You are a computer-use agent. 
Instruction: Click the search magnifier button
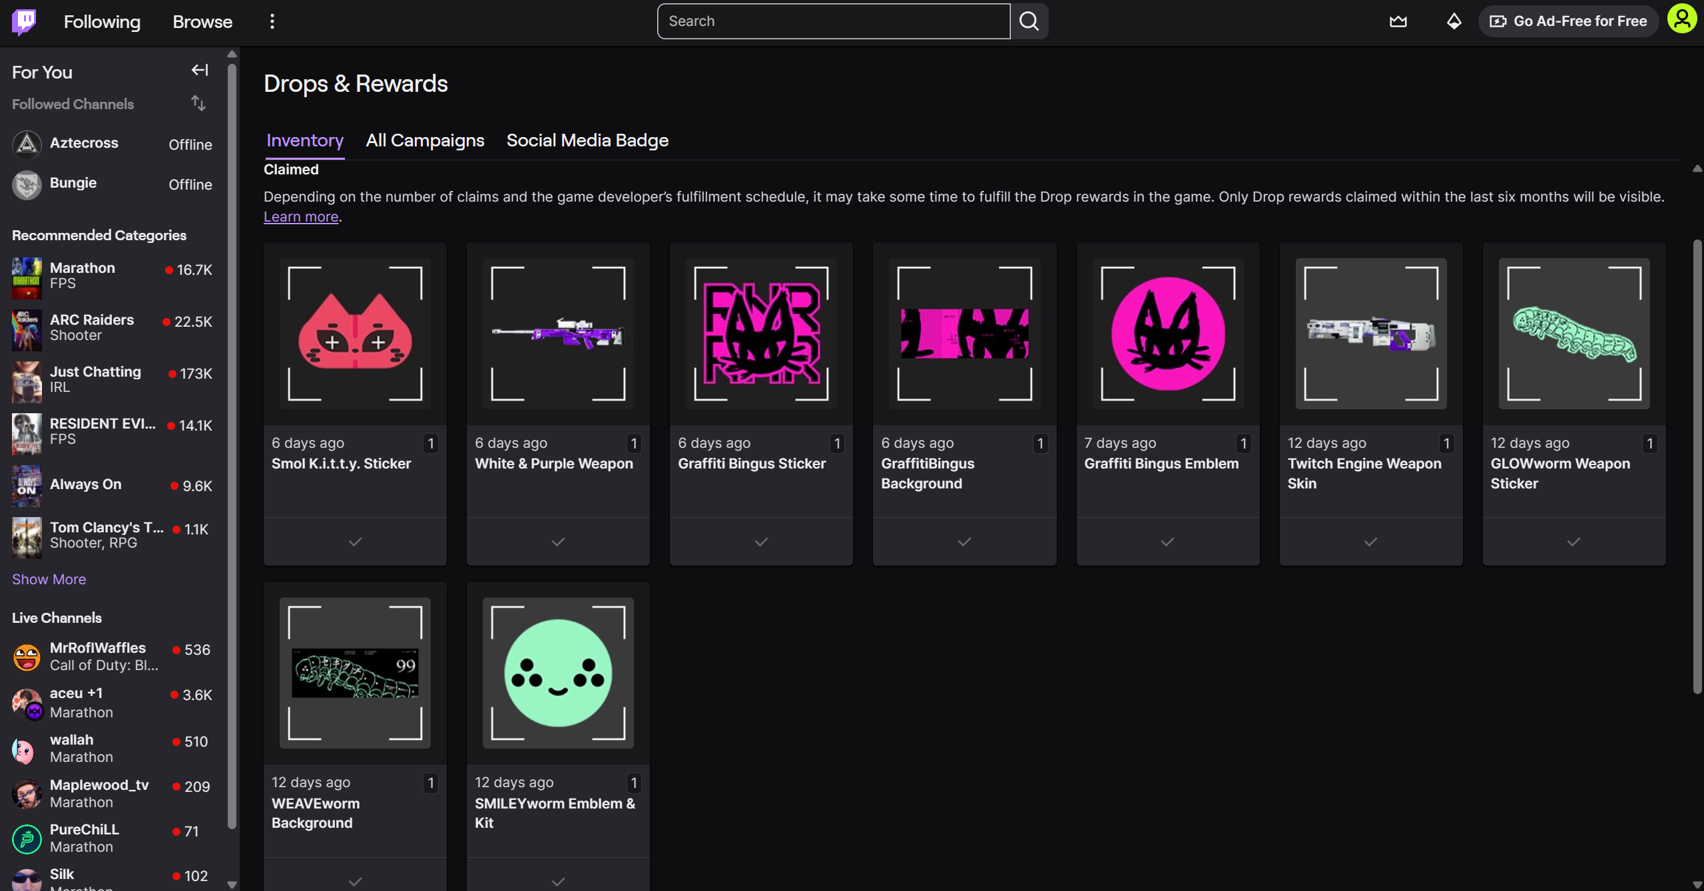point(1029,21)
